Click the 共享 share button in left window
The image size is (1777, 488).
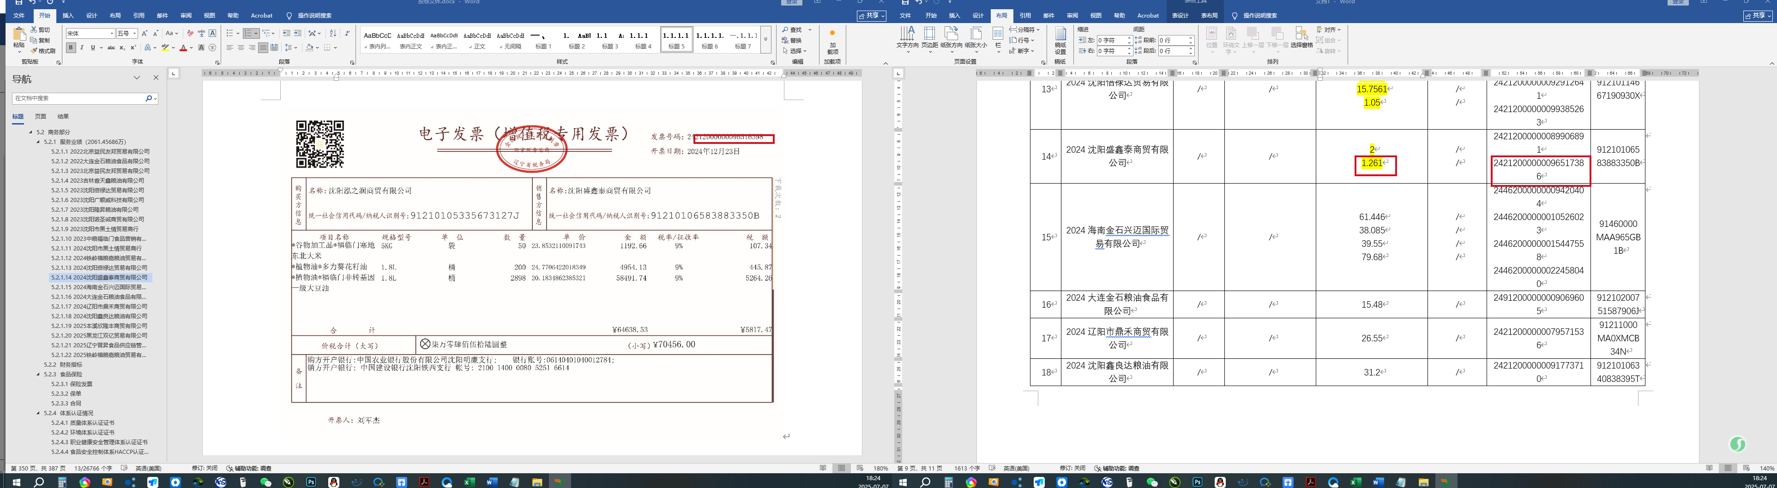coord(871,15)
